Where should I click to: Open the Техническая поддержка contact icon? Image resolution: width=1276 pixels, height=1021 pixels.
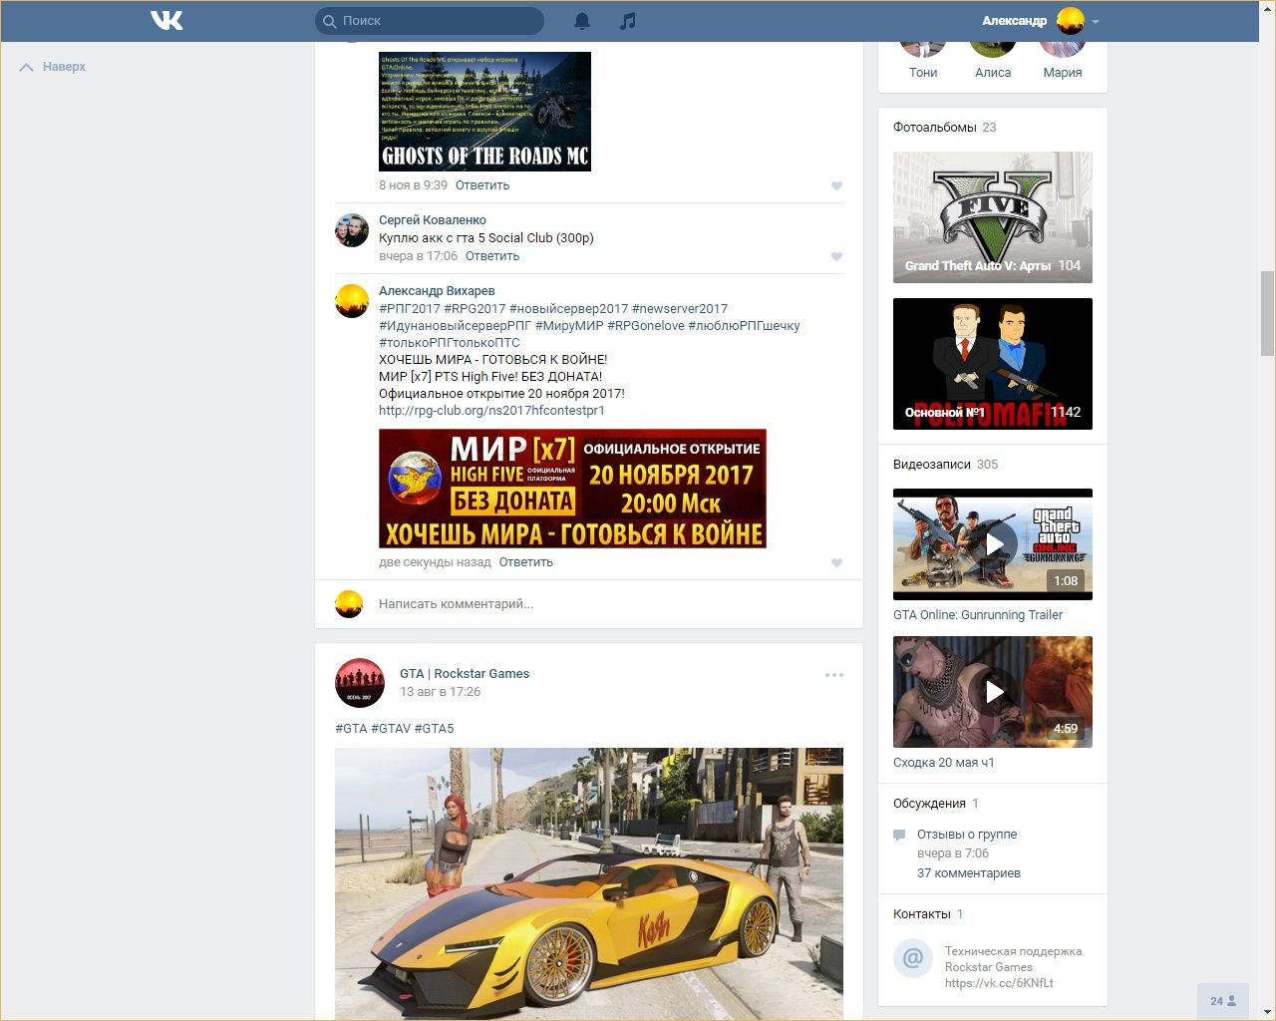click(x=912, y=959)
